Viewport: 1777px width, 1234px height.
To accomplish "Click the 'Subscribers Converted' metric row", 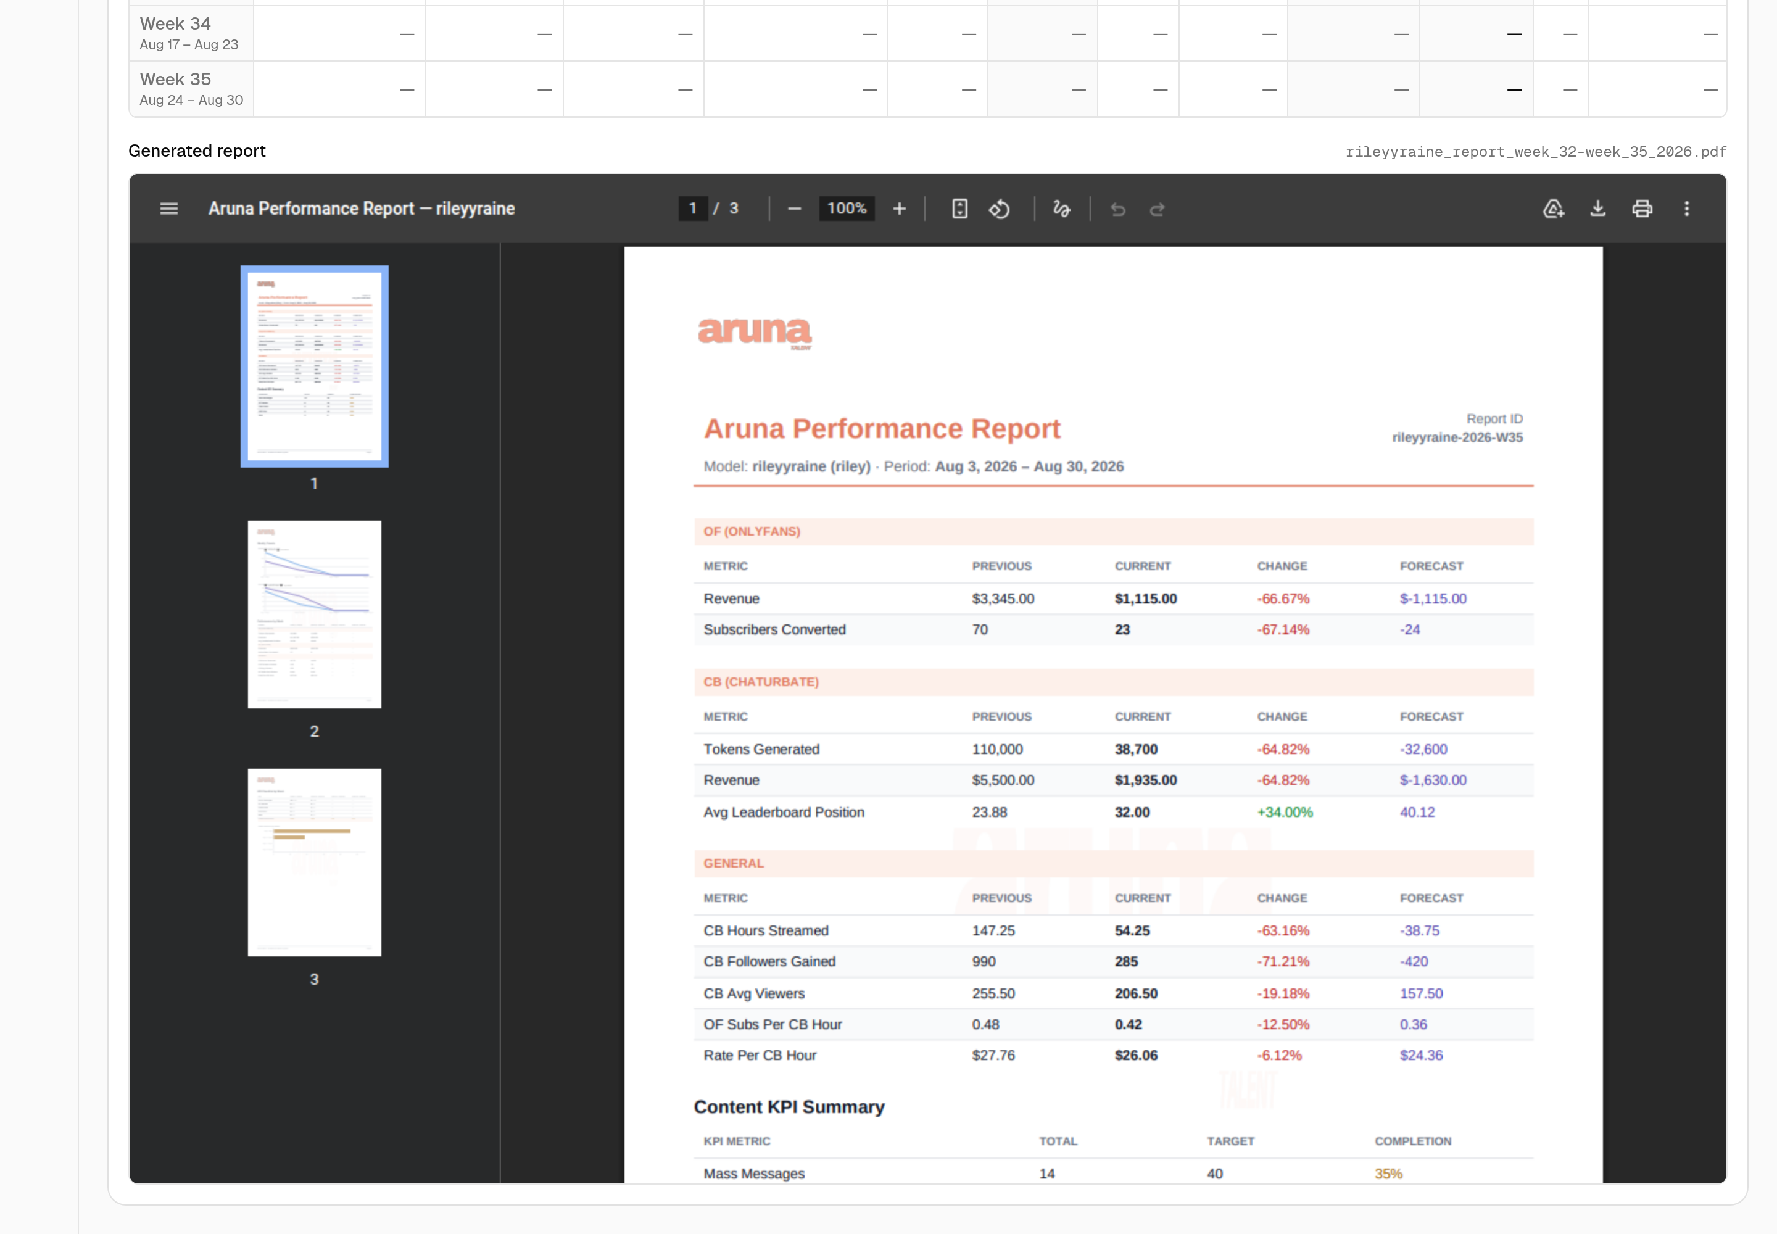I will (x=1114, y=630).
